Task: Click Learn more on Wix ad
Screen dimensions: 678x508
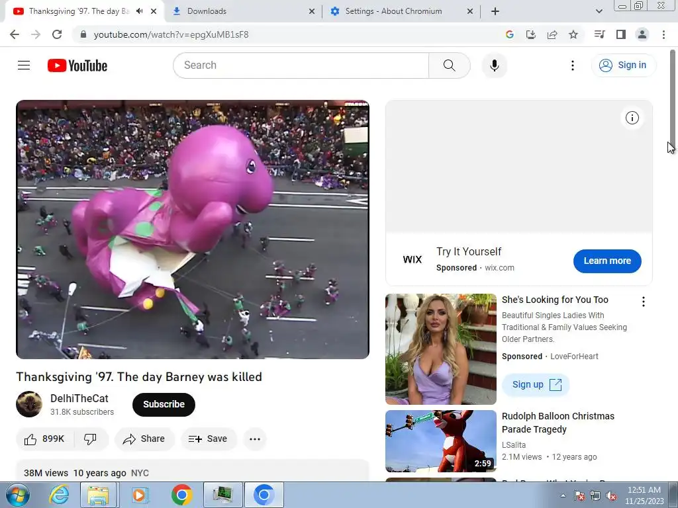Action: click(607, 261)
